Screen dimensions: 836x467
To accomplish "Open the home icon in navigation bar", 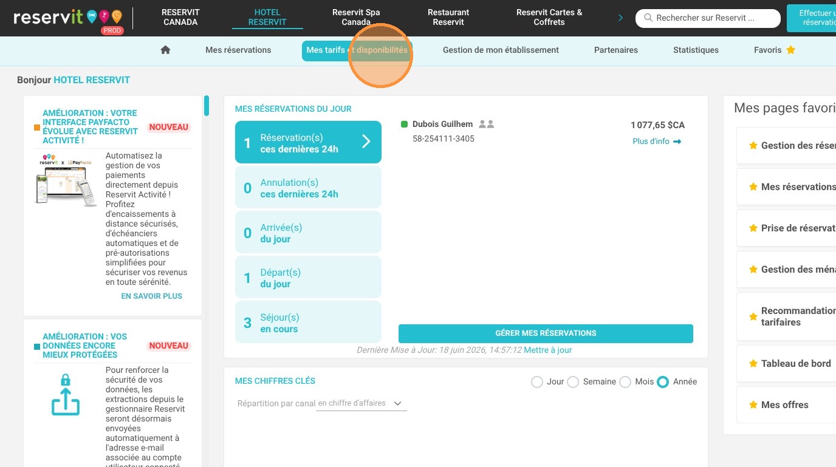I will click(x=165, y=50).
